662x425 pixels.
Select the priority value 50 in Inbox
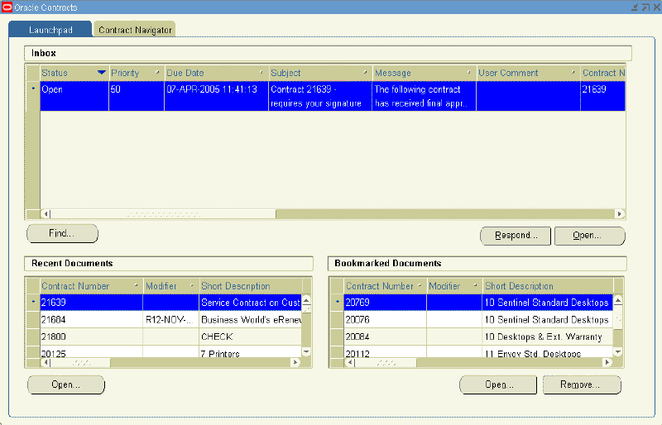pyautogui.click(x=137, y=96)
